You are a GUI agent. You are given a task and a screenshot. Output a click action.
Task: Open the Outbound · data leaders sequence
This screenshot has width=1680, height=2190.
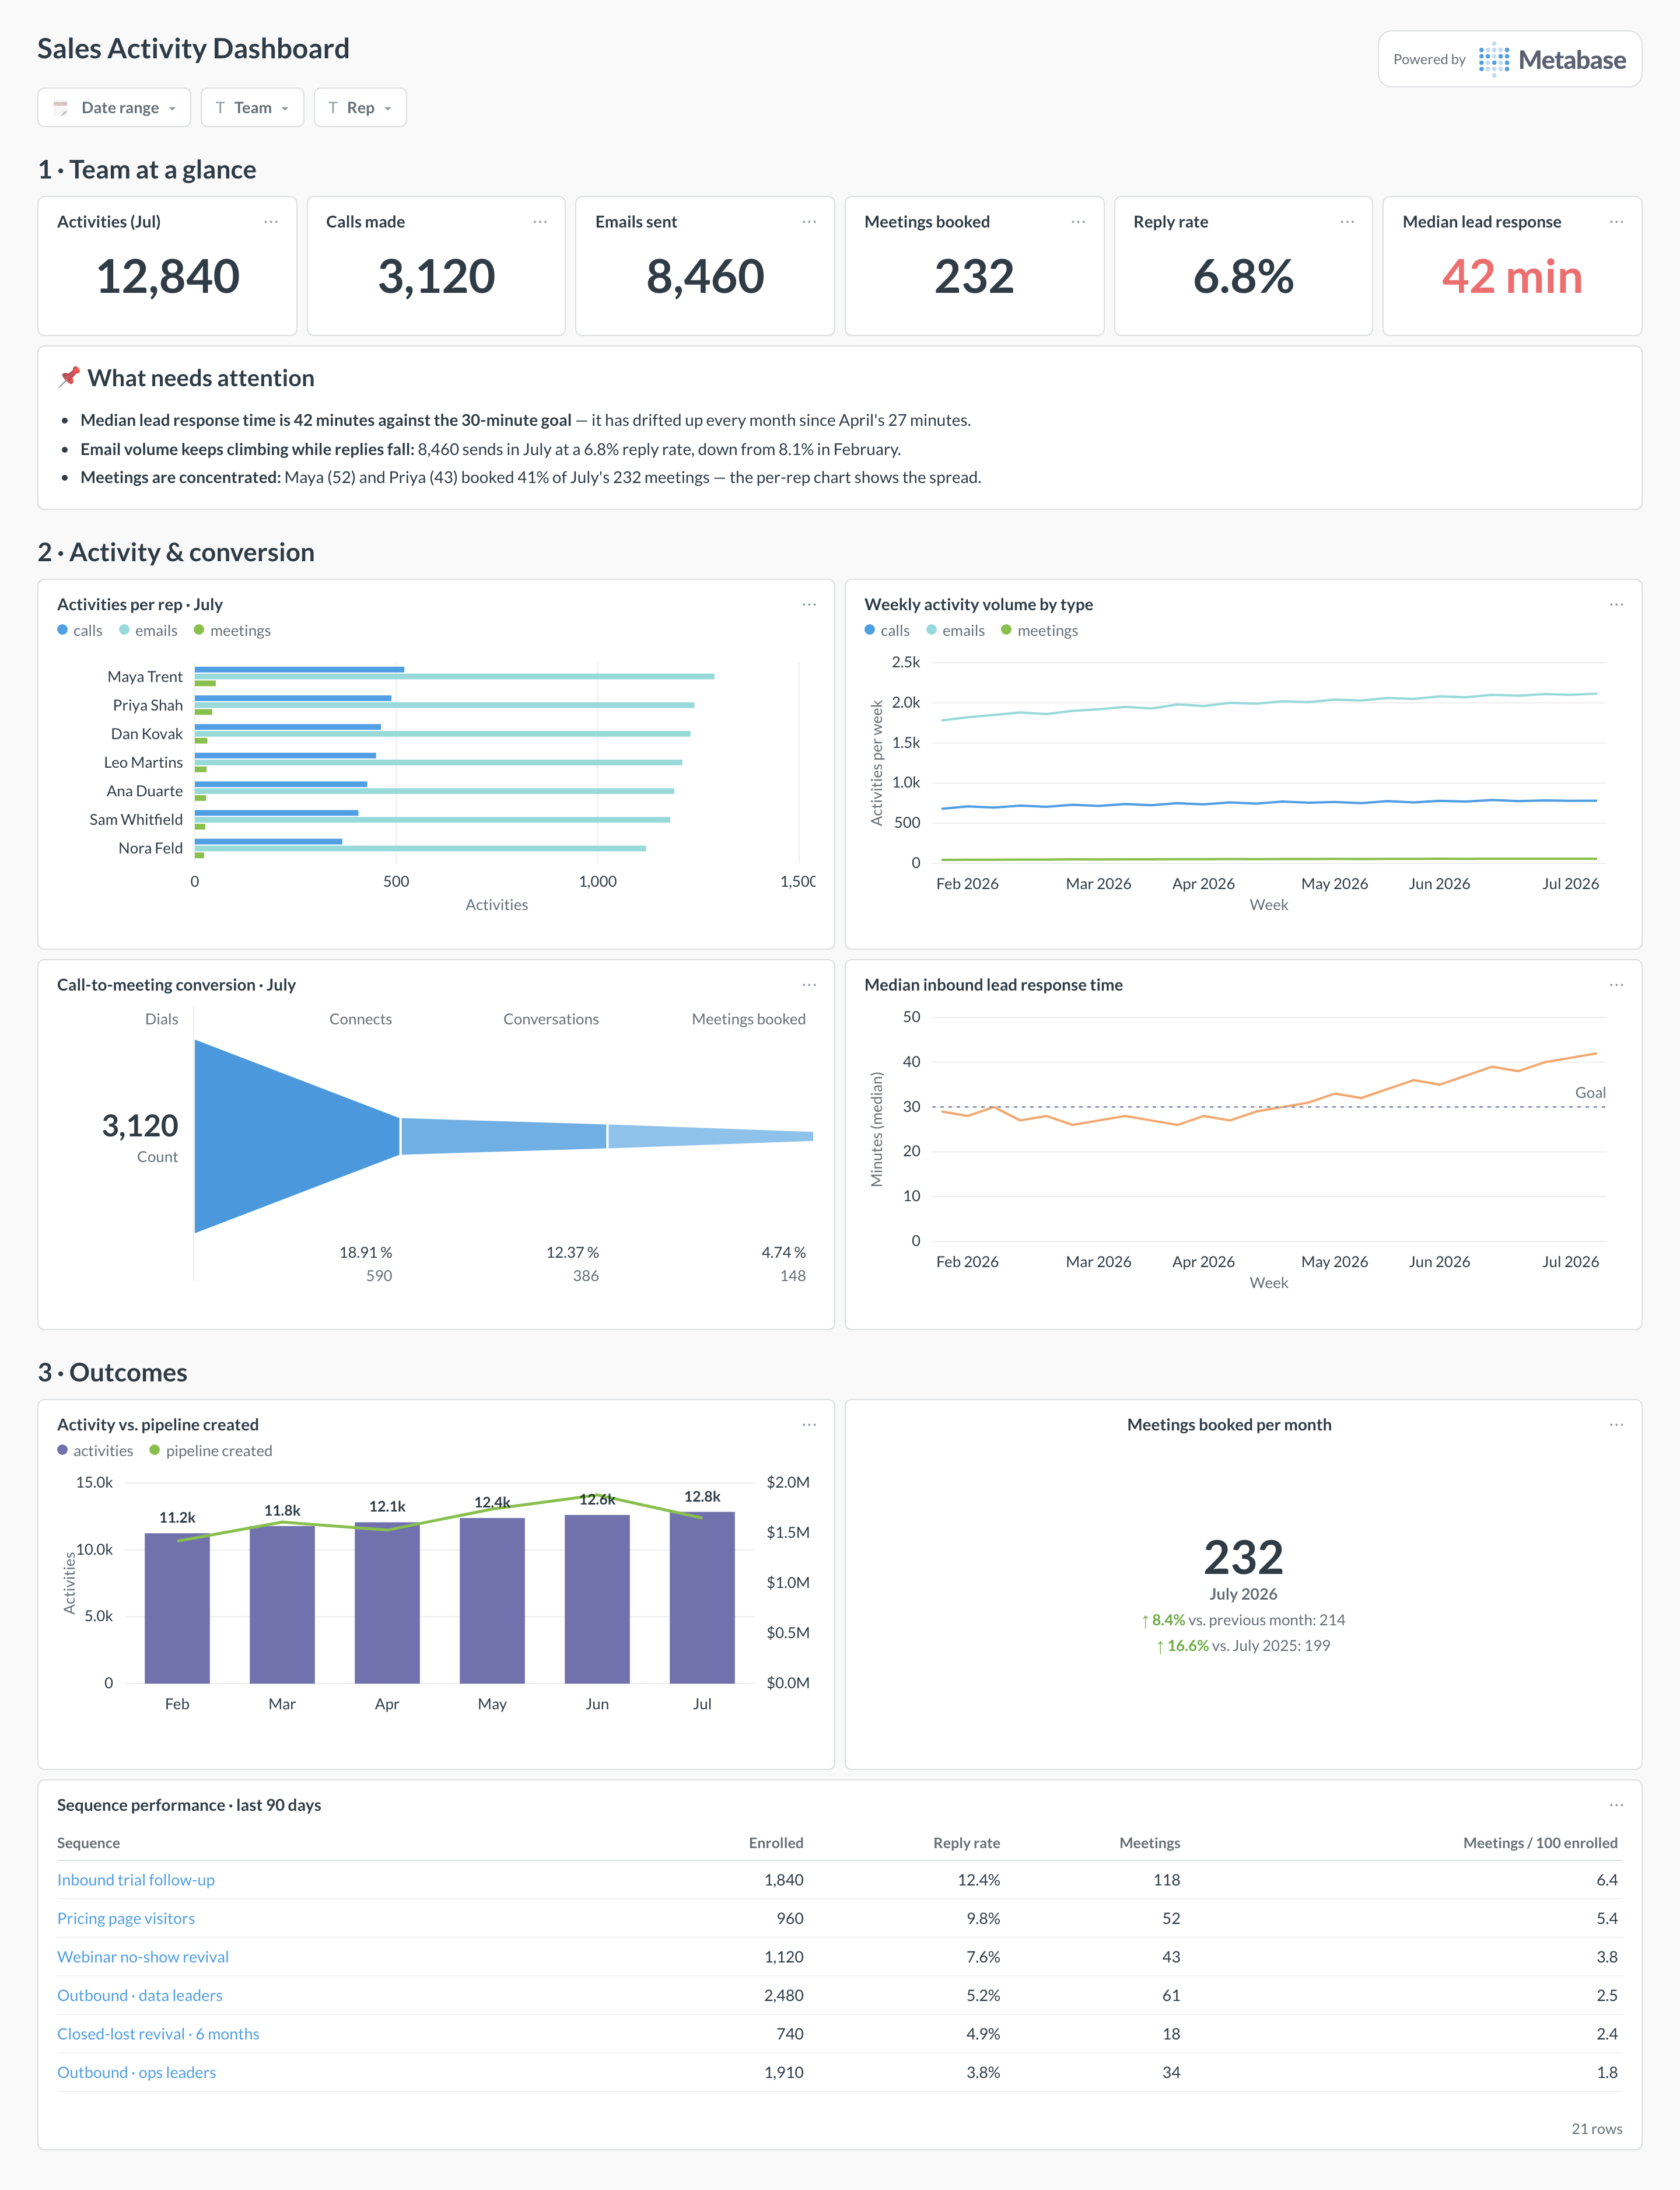tap(140, 1996)
